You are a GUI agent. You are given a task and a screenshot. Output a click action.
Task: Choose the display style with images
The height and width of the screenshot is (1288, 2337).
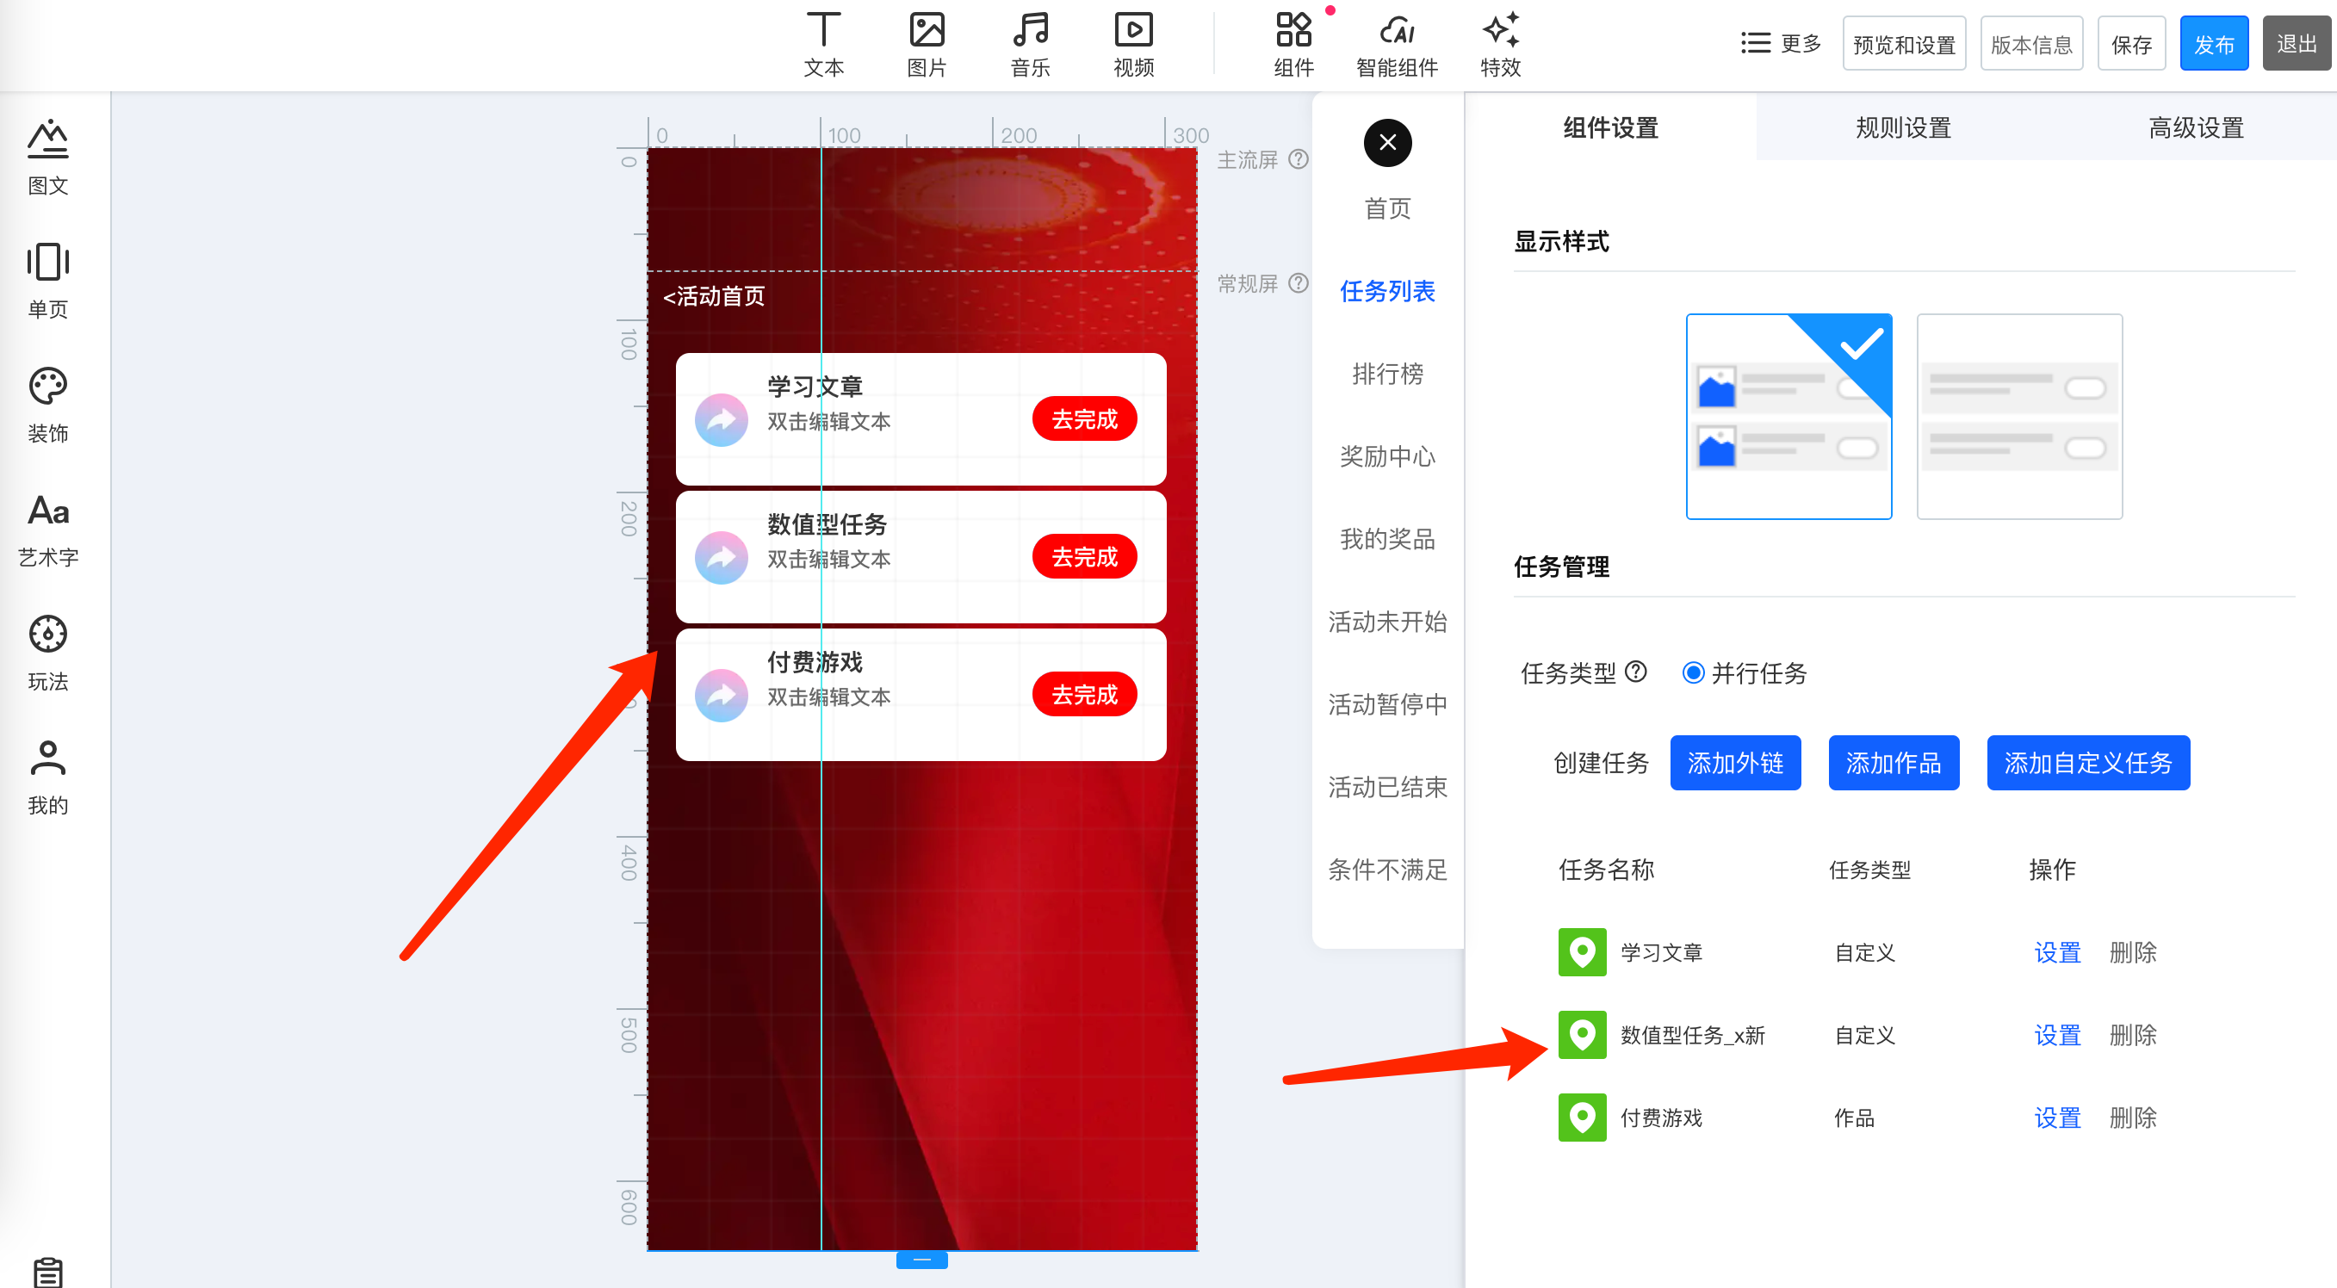click(x=1788, y=417)
